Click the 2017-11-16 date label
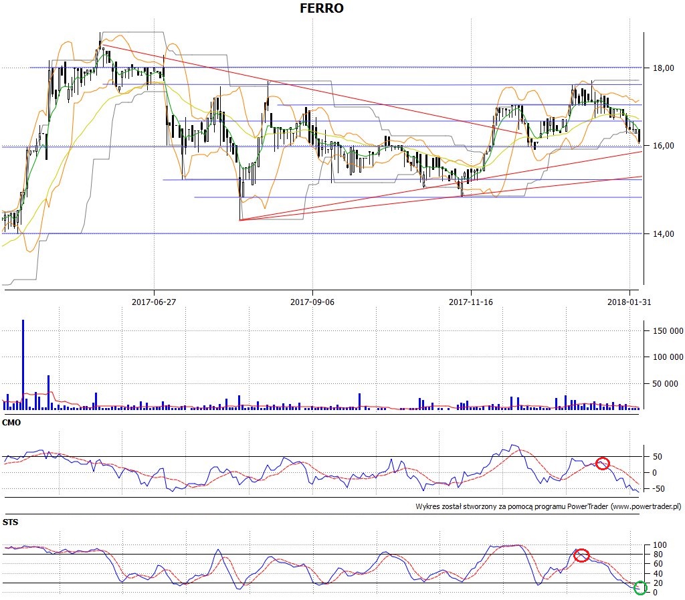 [471, 302]
